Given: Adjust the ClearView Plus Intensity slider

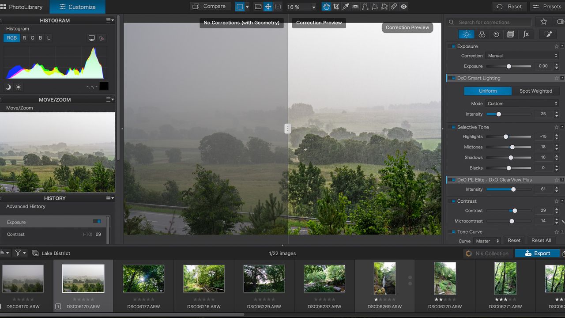Looking at the screenshot, I should click(508, 189).
